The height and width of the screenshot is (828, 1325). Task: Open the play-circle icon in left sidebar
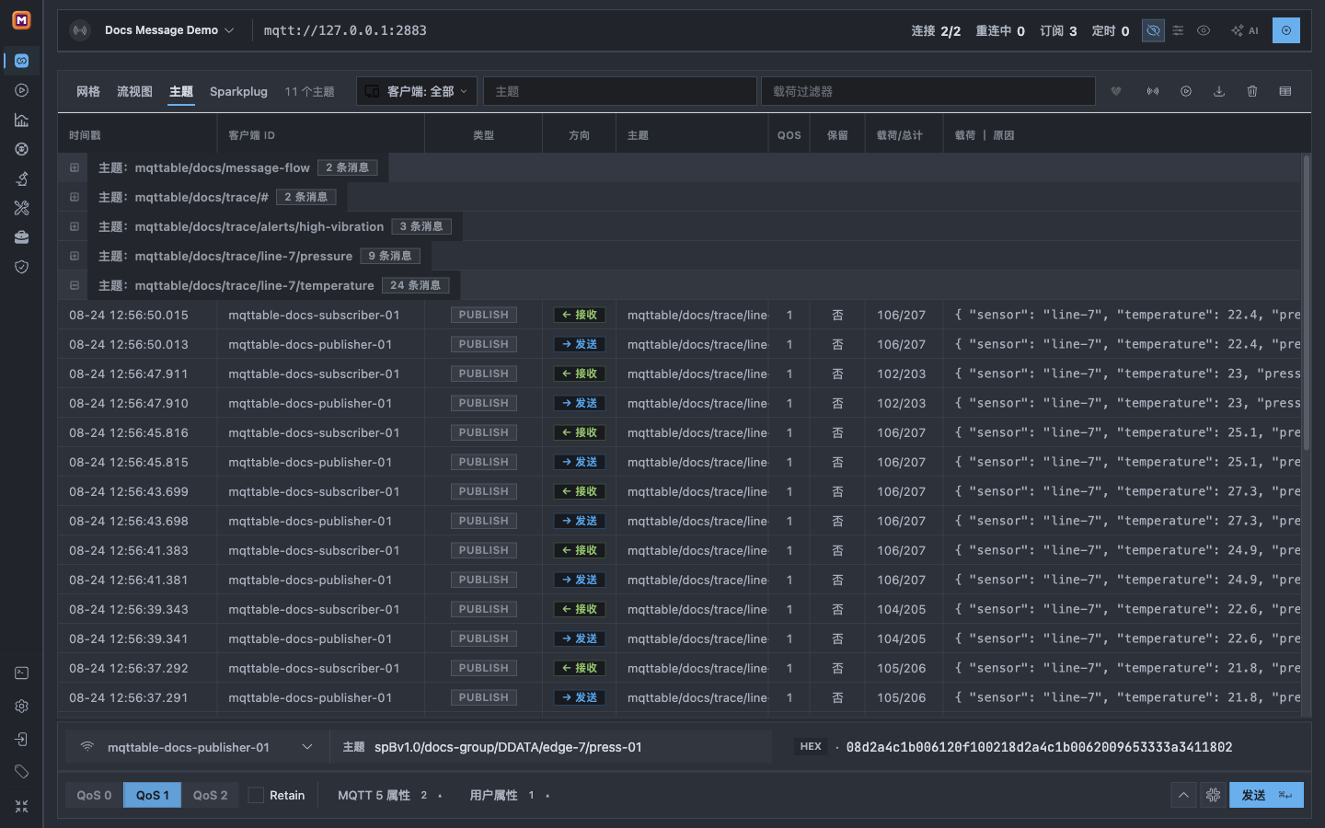[x=21, y=90]
